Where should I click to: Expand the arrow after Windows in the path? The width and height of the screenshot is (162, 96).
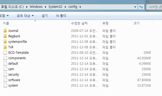click(45, 7)
